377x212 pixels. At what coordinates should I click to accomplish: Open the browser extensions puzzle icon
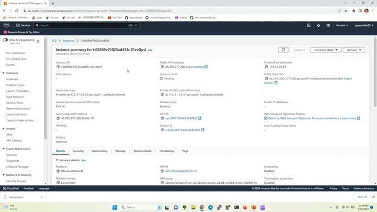click(x=353, y=11)
